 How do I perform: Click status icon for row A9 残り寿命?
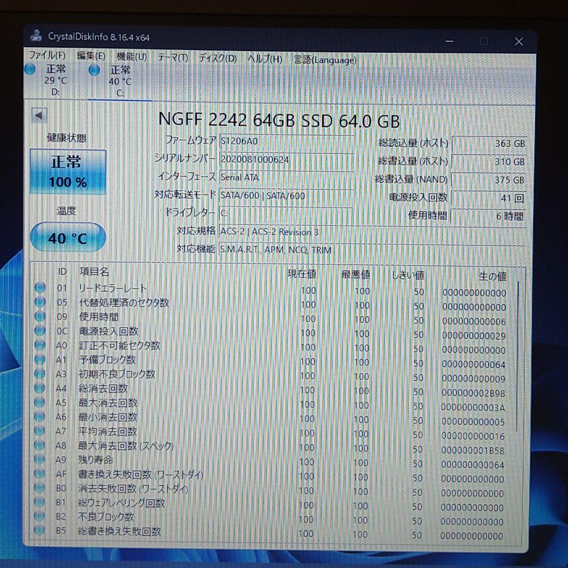pyautogui.click(x=39, y=459)
